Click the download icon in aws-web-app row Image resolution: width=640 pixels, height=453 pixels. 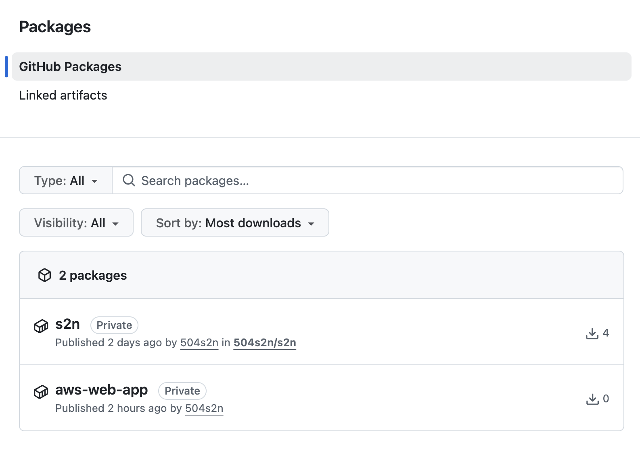(592, 399)
